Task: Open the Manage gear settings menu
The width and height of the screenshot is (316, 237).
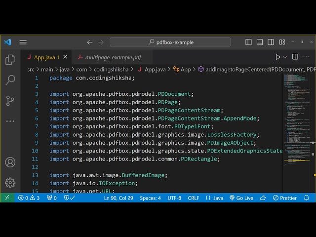Action: tap(10, 183)
